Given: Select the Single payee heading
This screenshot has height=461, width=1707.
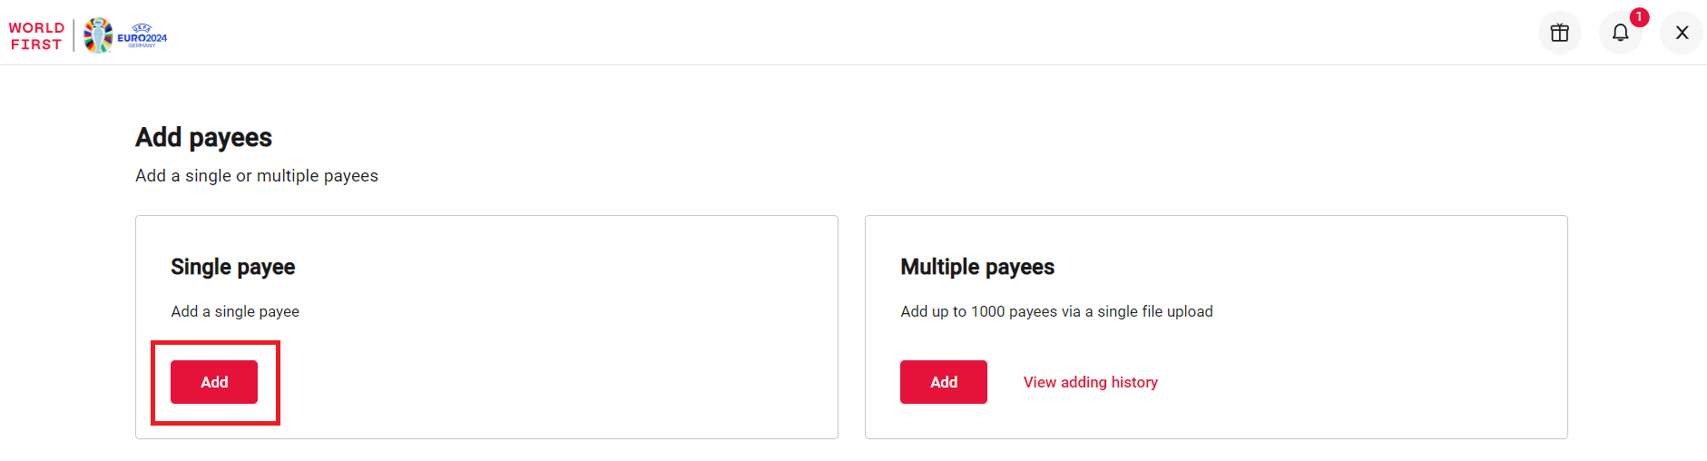Looking at the screenshot, I should [232, 267].
